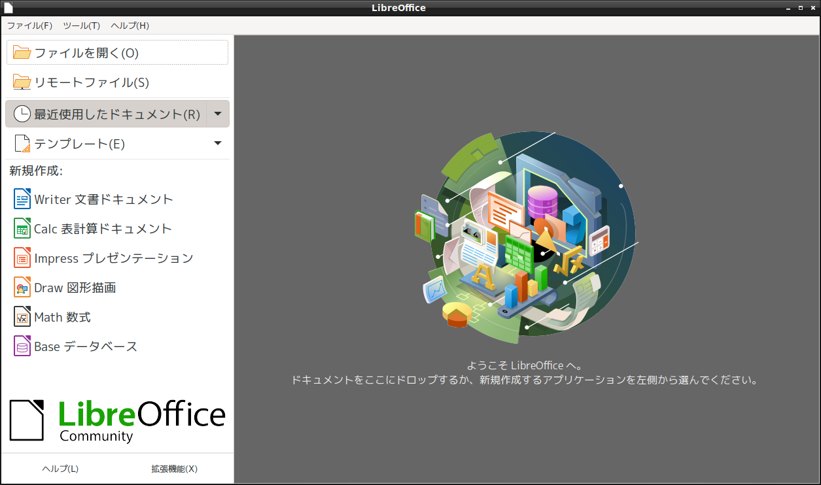
Task: Open the ヘルプ(H) menu in menu bar
Action: 130,25
